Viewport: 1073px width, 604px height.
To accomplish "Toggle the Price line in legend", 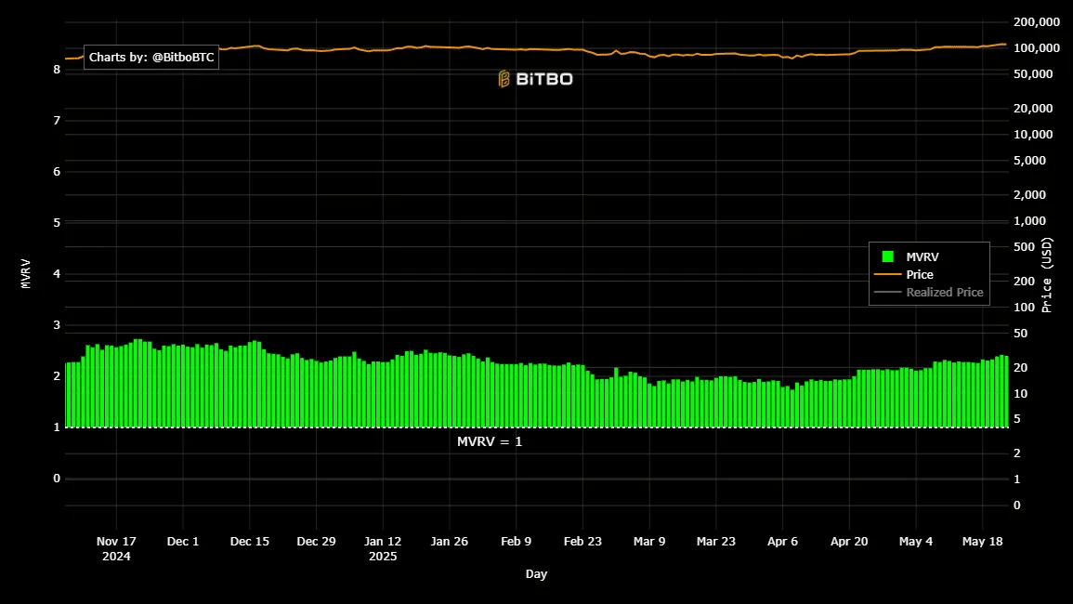I will click(x=919, y=275).
